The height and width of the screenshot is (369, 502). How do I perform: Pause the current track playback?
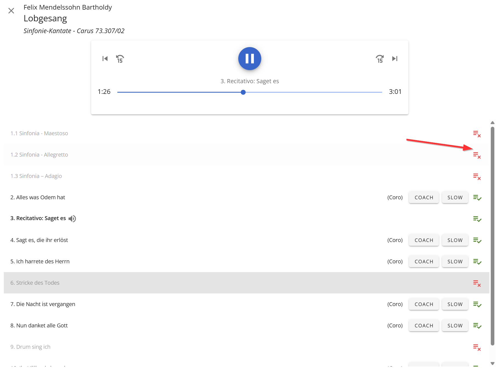pos(249,59)
